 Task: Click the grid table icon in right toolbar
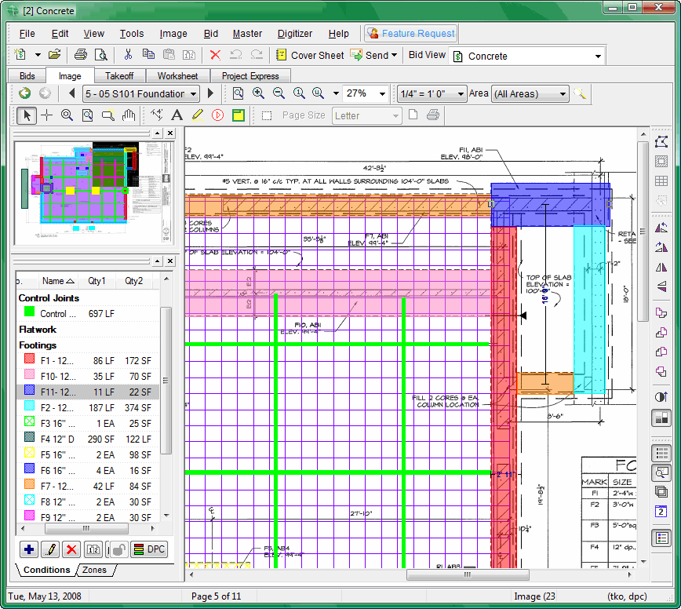click(661, 181)
